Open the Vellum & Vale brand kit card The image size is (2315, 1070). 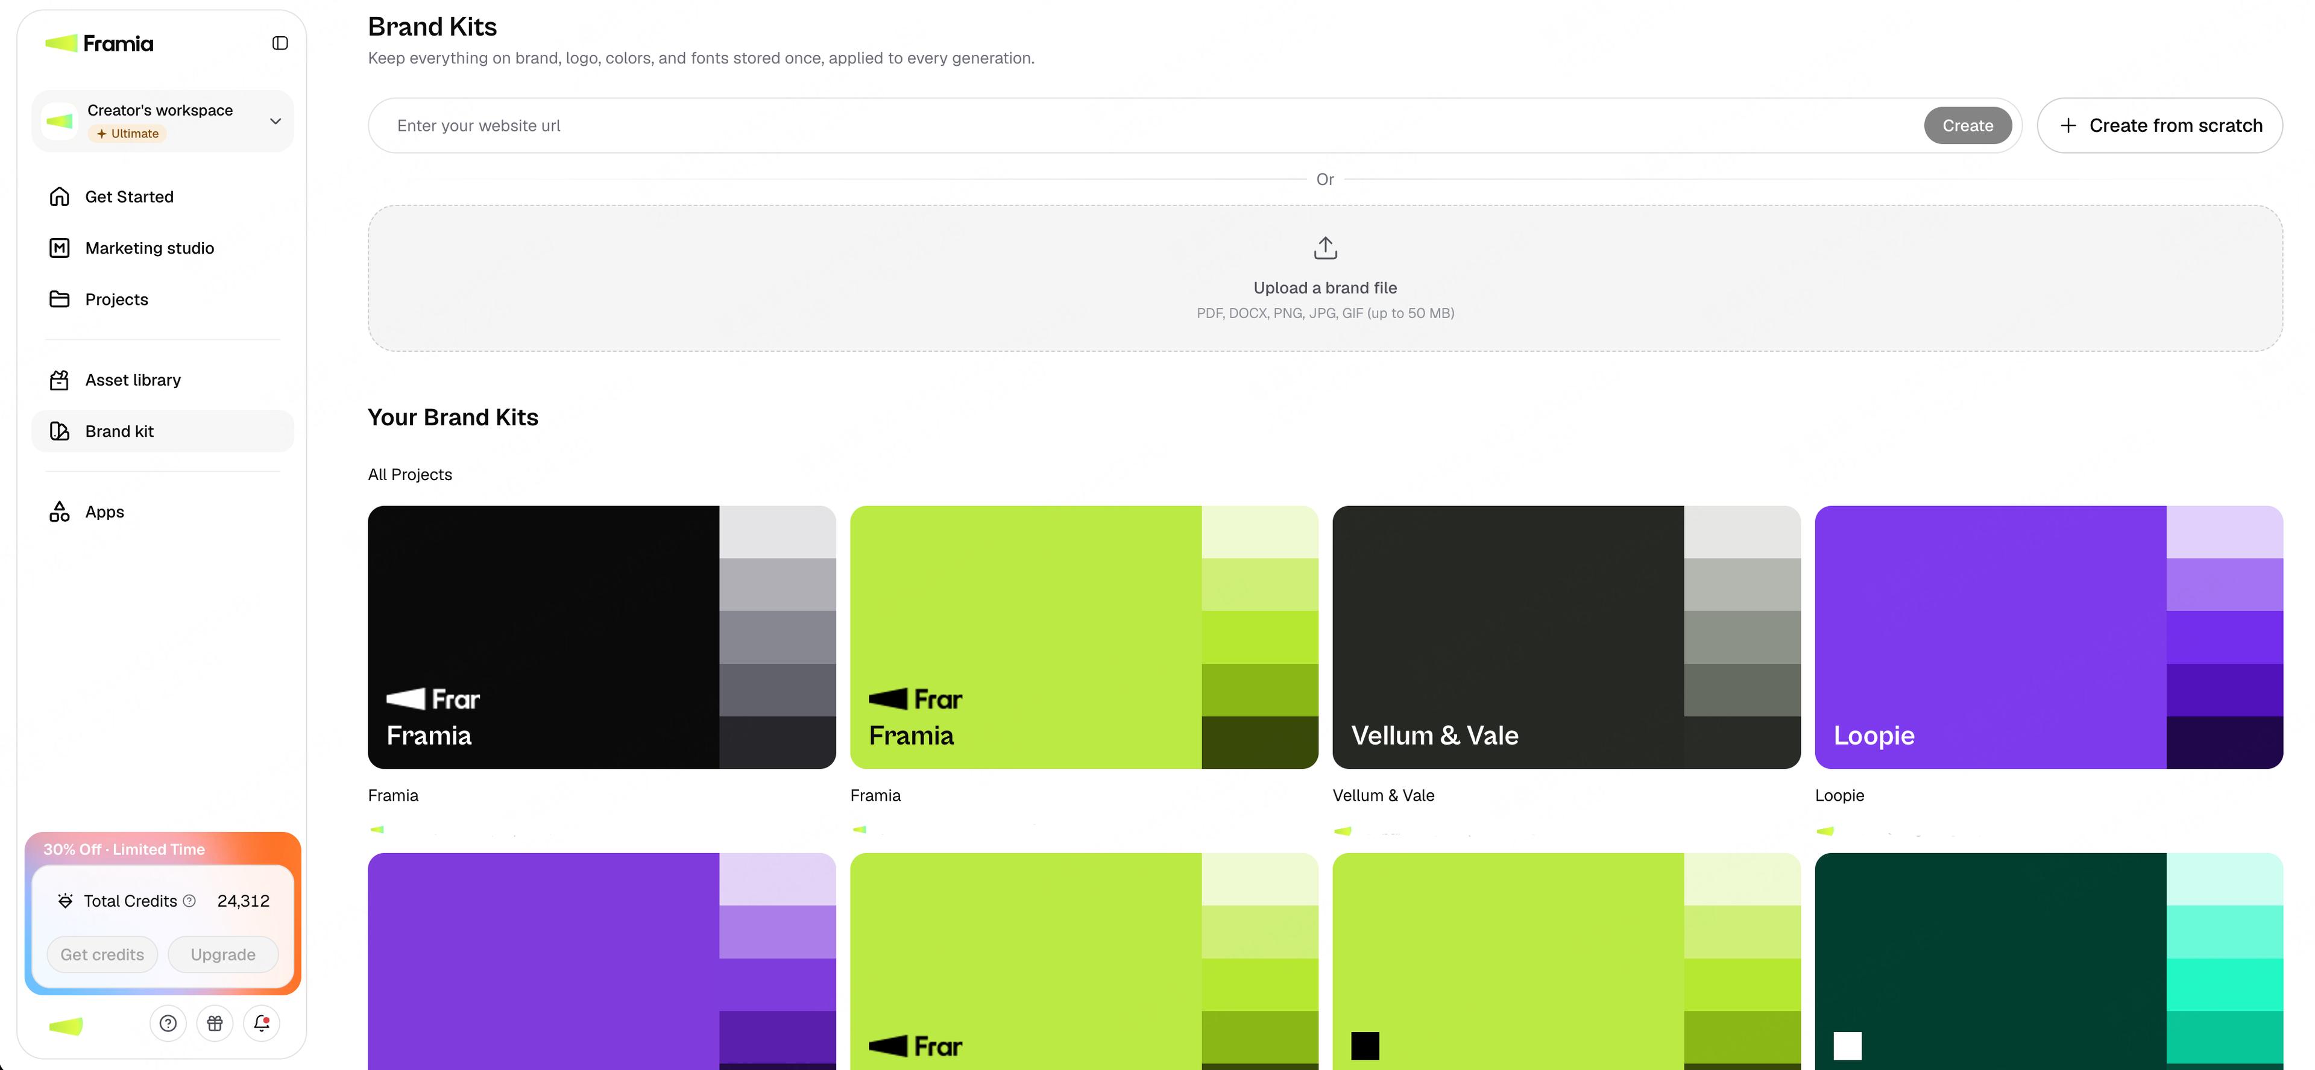tap(1566, 637)
